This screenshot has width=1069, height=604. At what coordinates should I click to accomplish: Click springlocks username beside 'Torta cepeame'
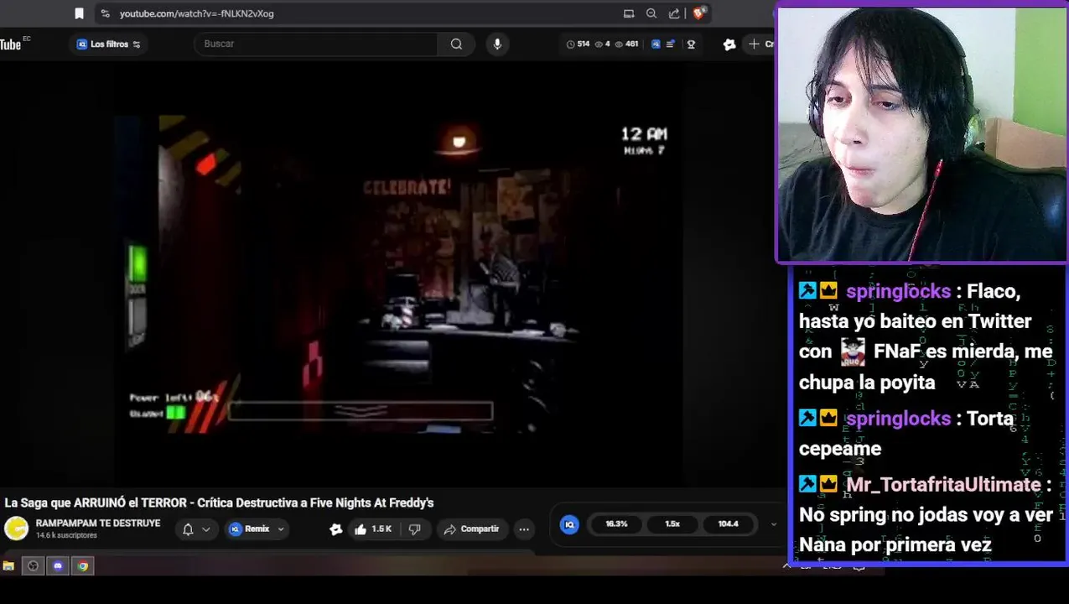click(x=898, y=419)
